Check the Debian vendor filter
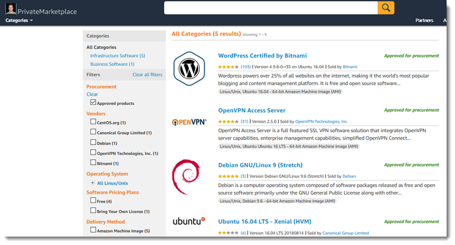The width and height of the screenshot is (455, 245). (x=93, y=142)
